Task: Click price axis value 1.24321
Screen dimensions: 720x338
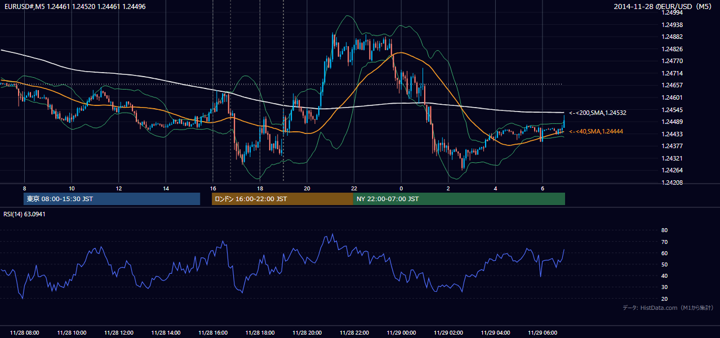Action: click(x=673, y=158)
